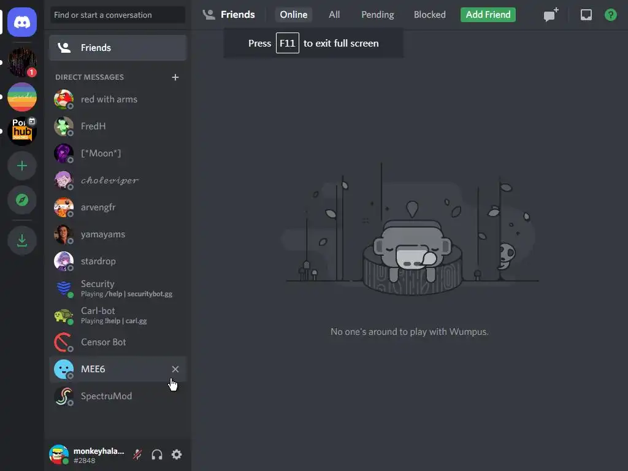
Task: Open User Settings gear icon
Action: (177, 454)
